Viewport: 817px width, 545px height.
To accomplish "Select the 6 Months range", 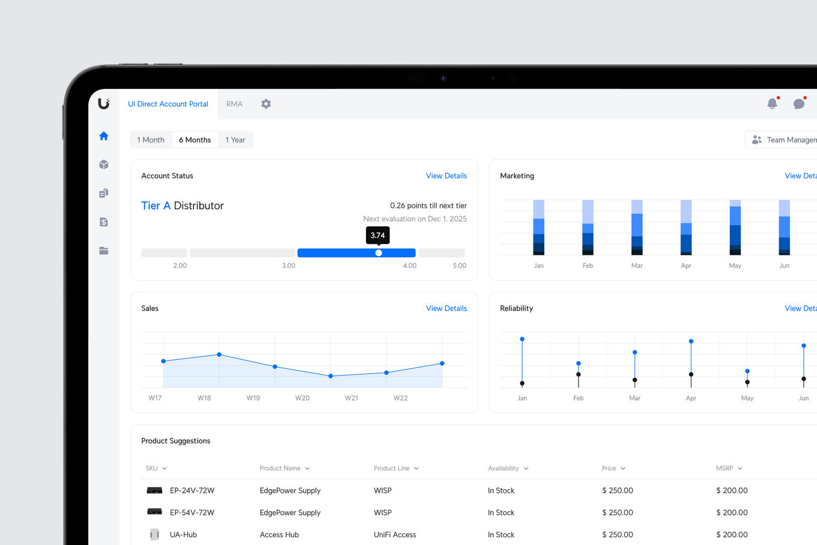I will pyautogui.click(x=195, y=139).
